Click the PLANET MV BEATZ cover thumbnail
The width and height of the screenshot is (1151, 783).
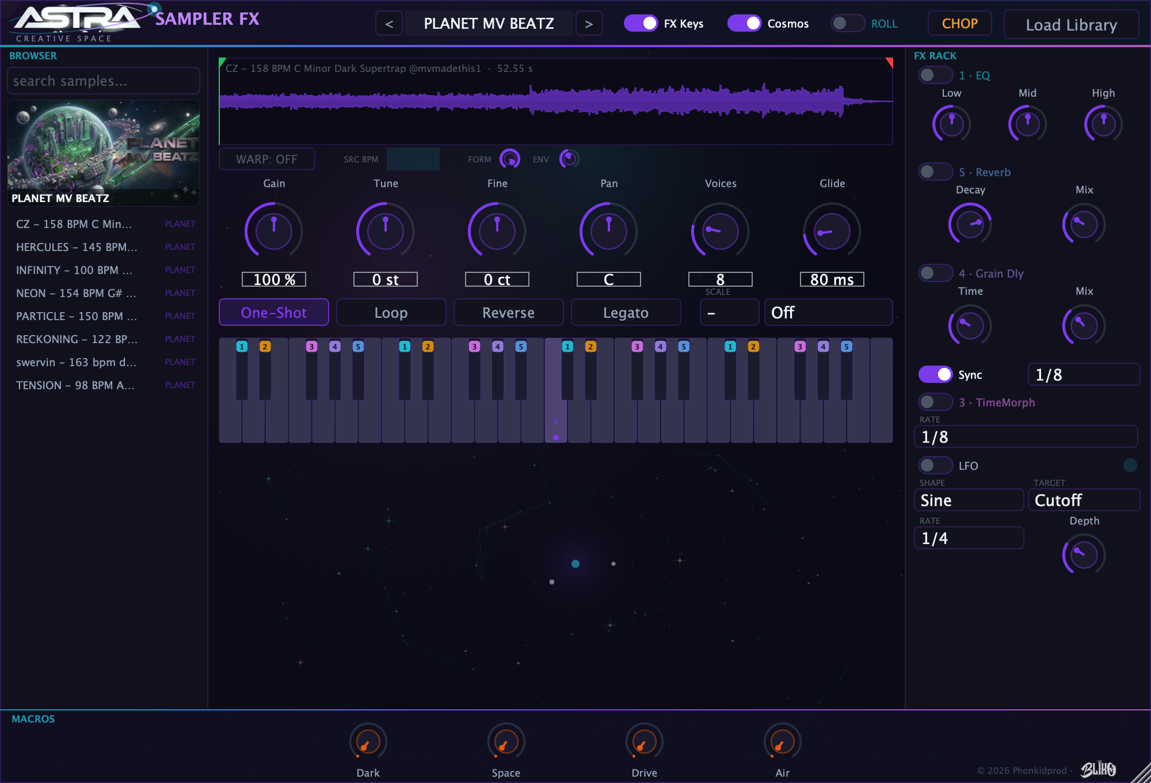click(x=104, y=153)
